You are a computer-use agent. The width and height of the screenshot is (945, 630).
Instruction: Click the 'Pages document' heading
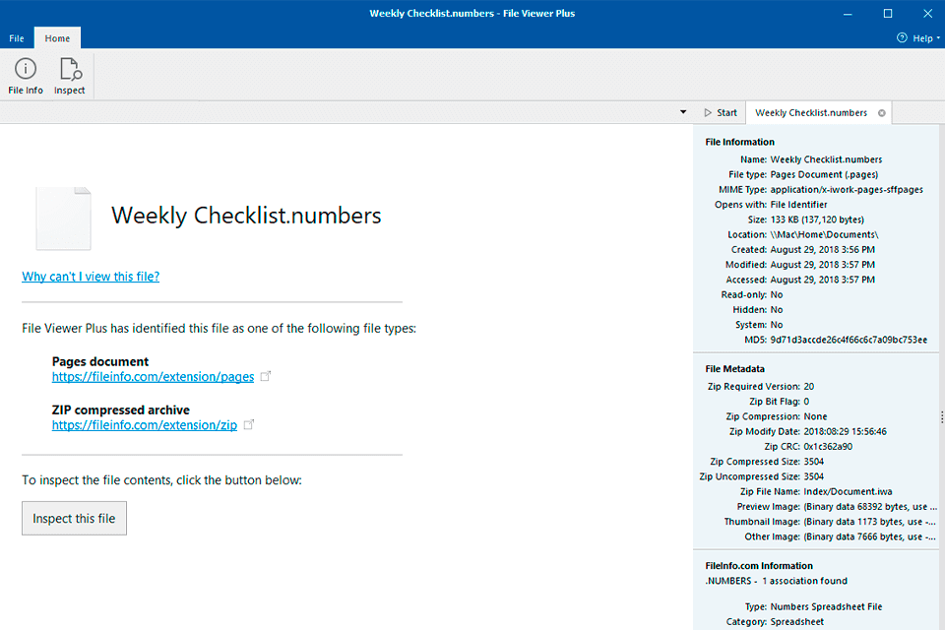(x=100, y=361)
